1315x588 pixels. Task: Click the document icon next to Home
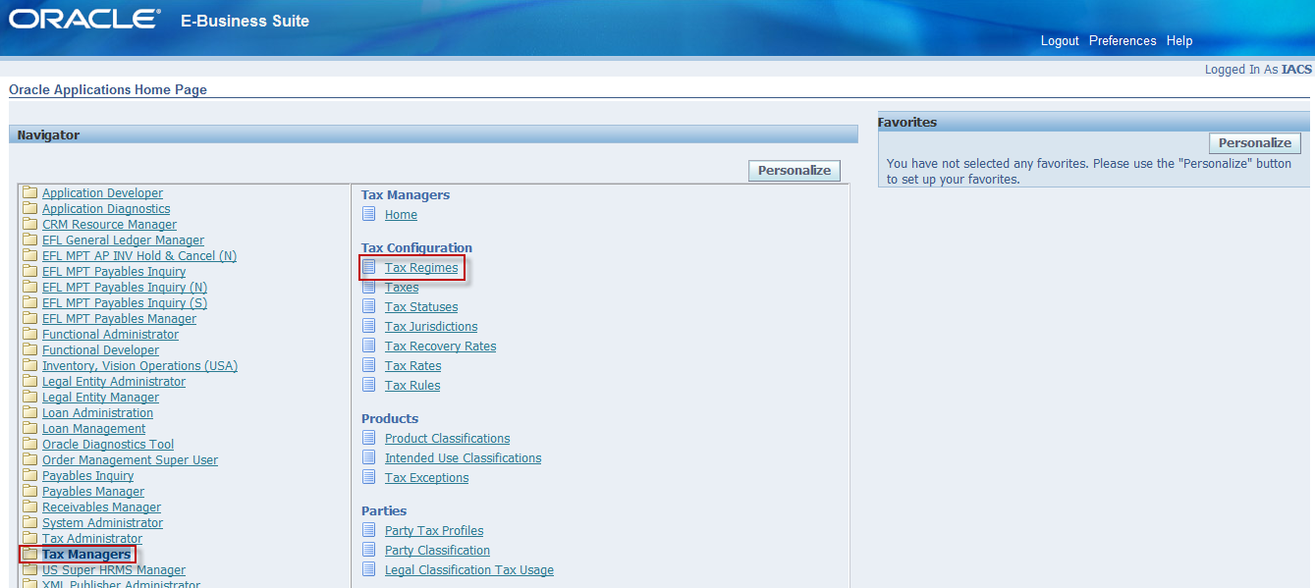click(x=368, y=214)
